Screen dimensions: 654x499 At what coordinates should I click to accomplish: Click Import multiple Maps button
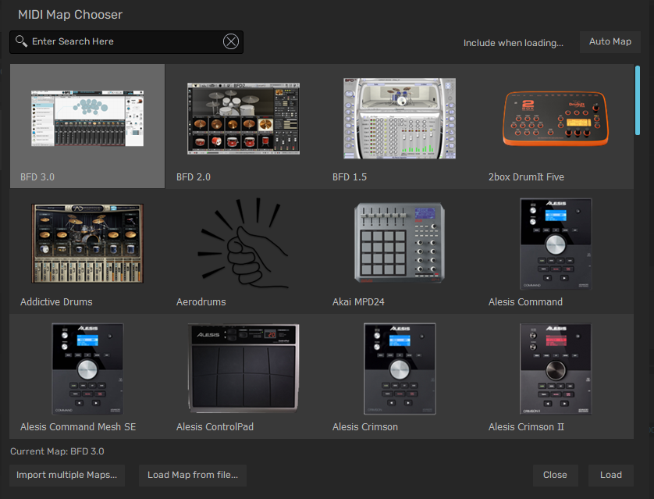(67, 476)
